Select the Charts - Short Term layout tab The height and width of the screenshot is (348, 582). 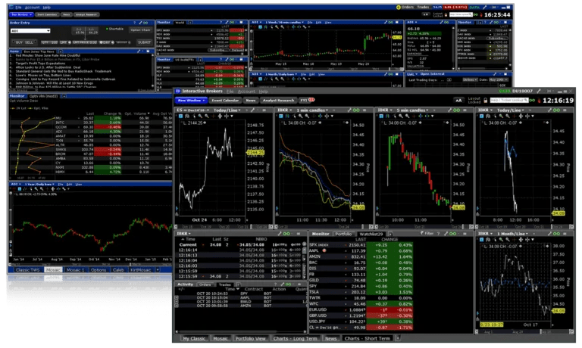pos(367,338)
